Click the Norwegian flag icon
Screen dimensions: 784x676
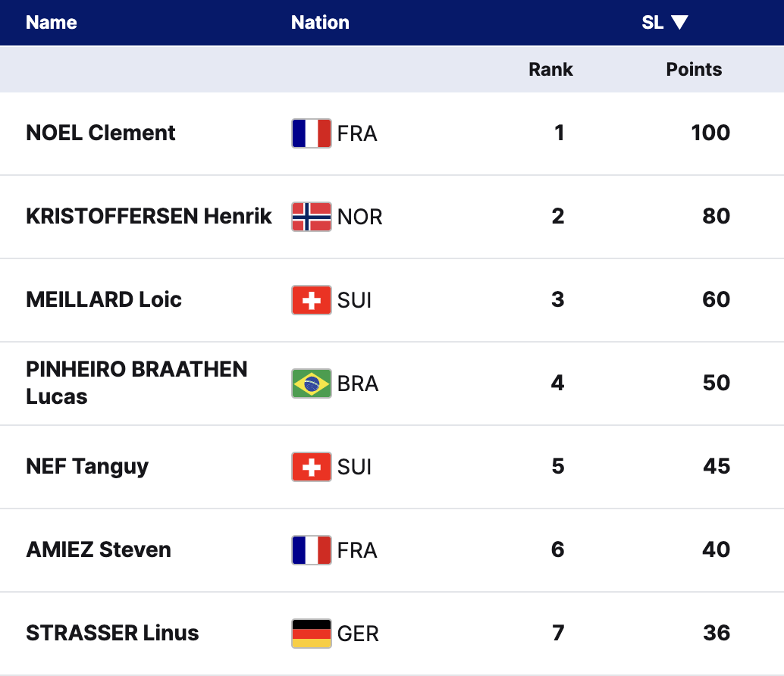point(311,217)
